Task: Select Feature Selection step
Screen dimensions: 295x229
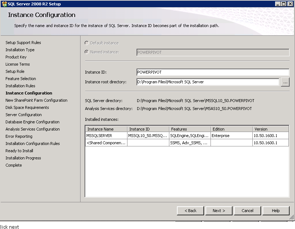Action: (x=21, y=79)
